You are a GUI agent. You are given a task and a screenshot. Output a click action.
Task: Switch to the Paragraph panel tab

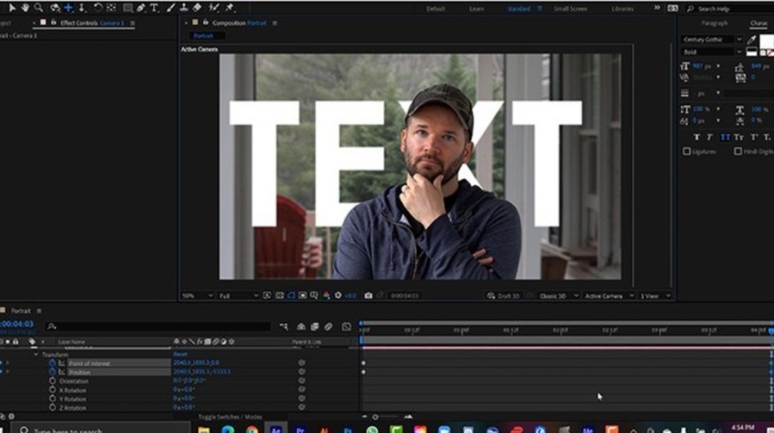715,23
